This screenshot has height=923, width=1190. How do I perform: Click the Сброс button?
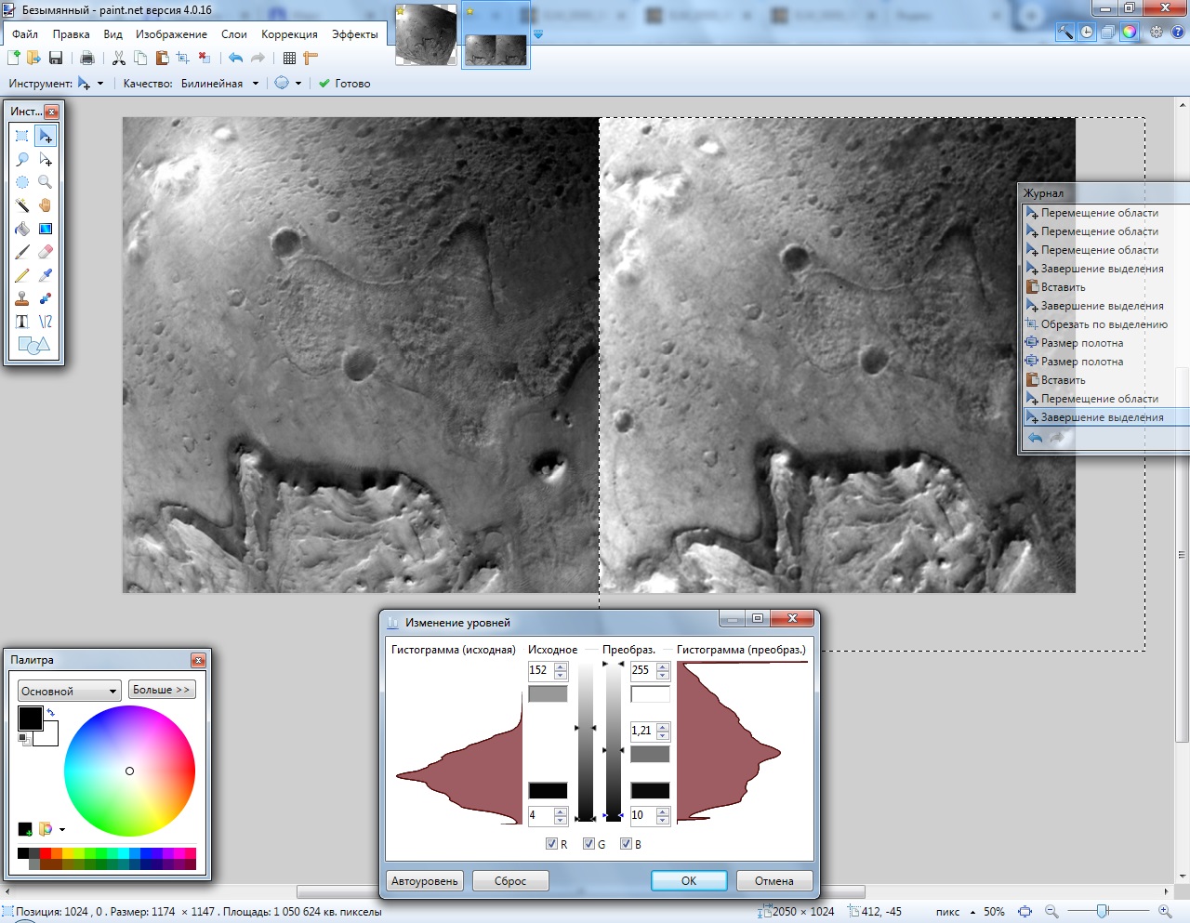(509, 880)
